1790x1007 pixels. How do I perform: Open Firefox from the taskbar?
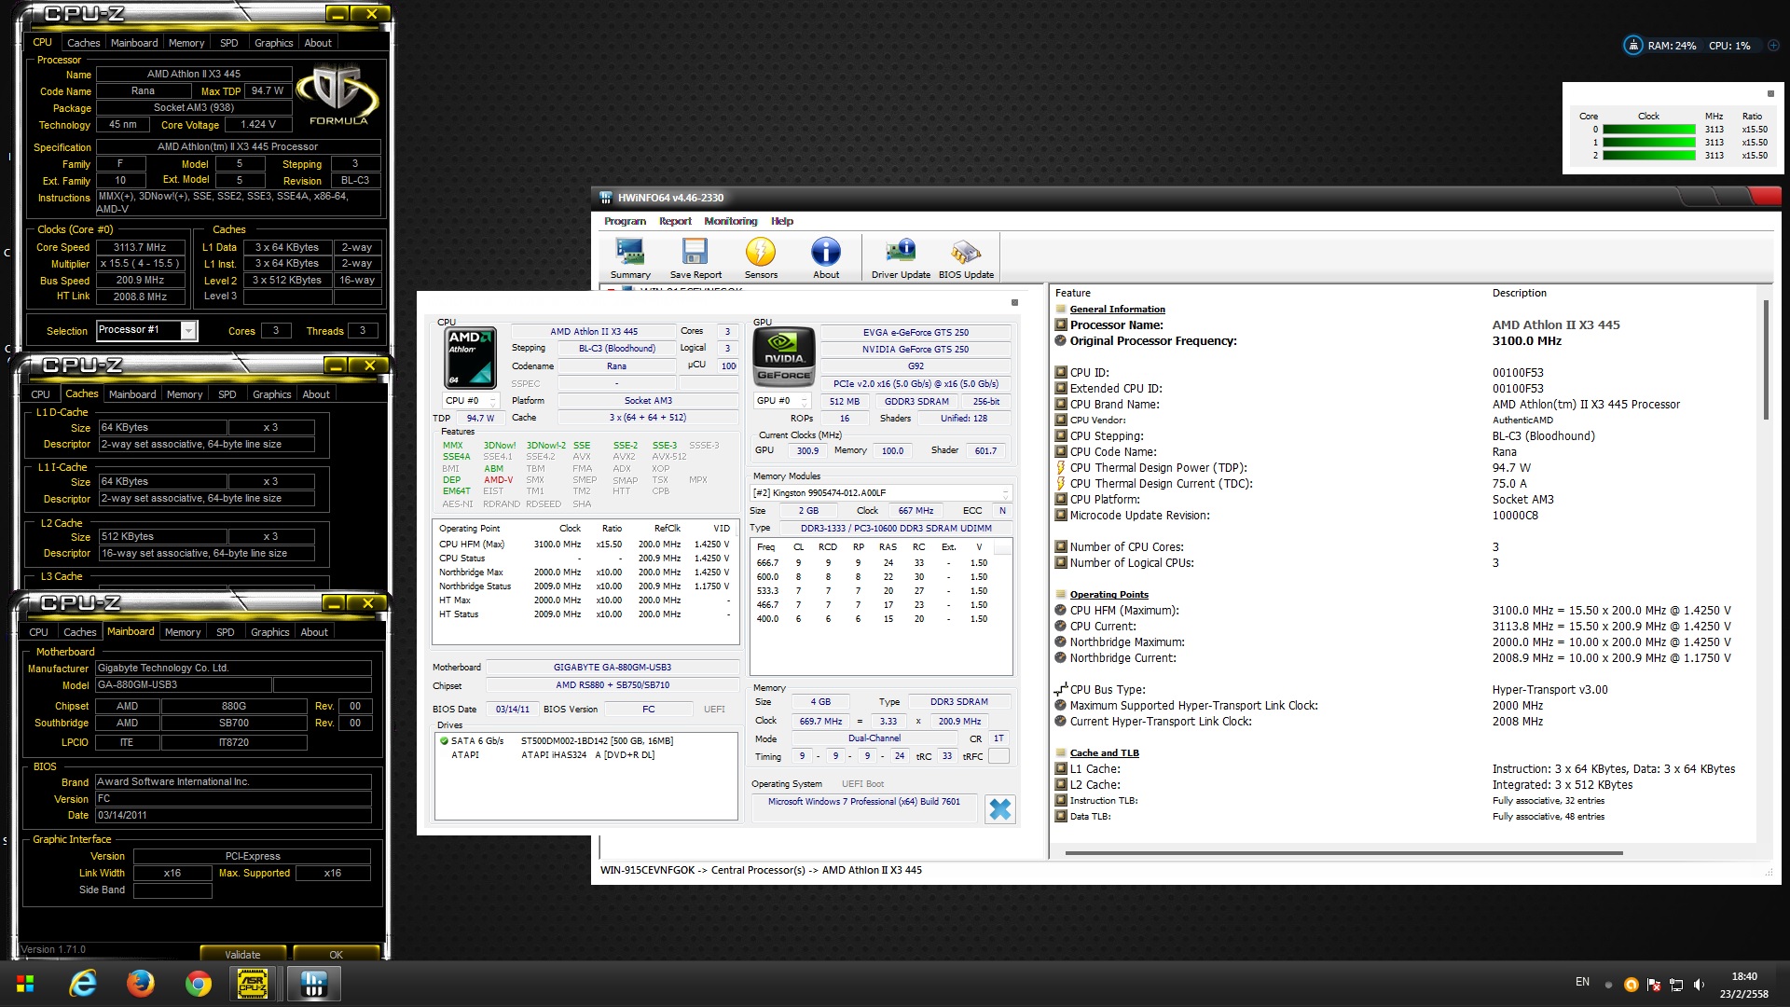(x=141, y=984)
